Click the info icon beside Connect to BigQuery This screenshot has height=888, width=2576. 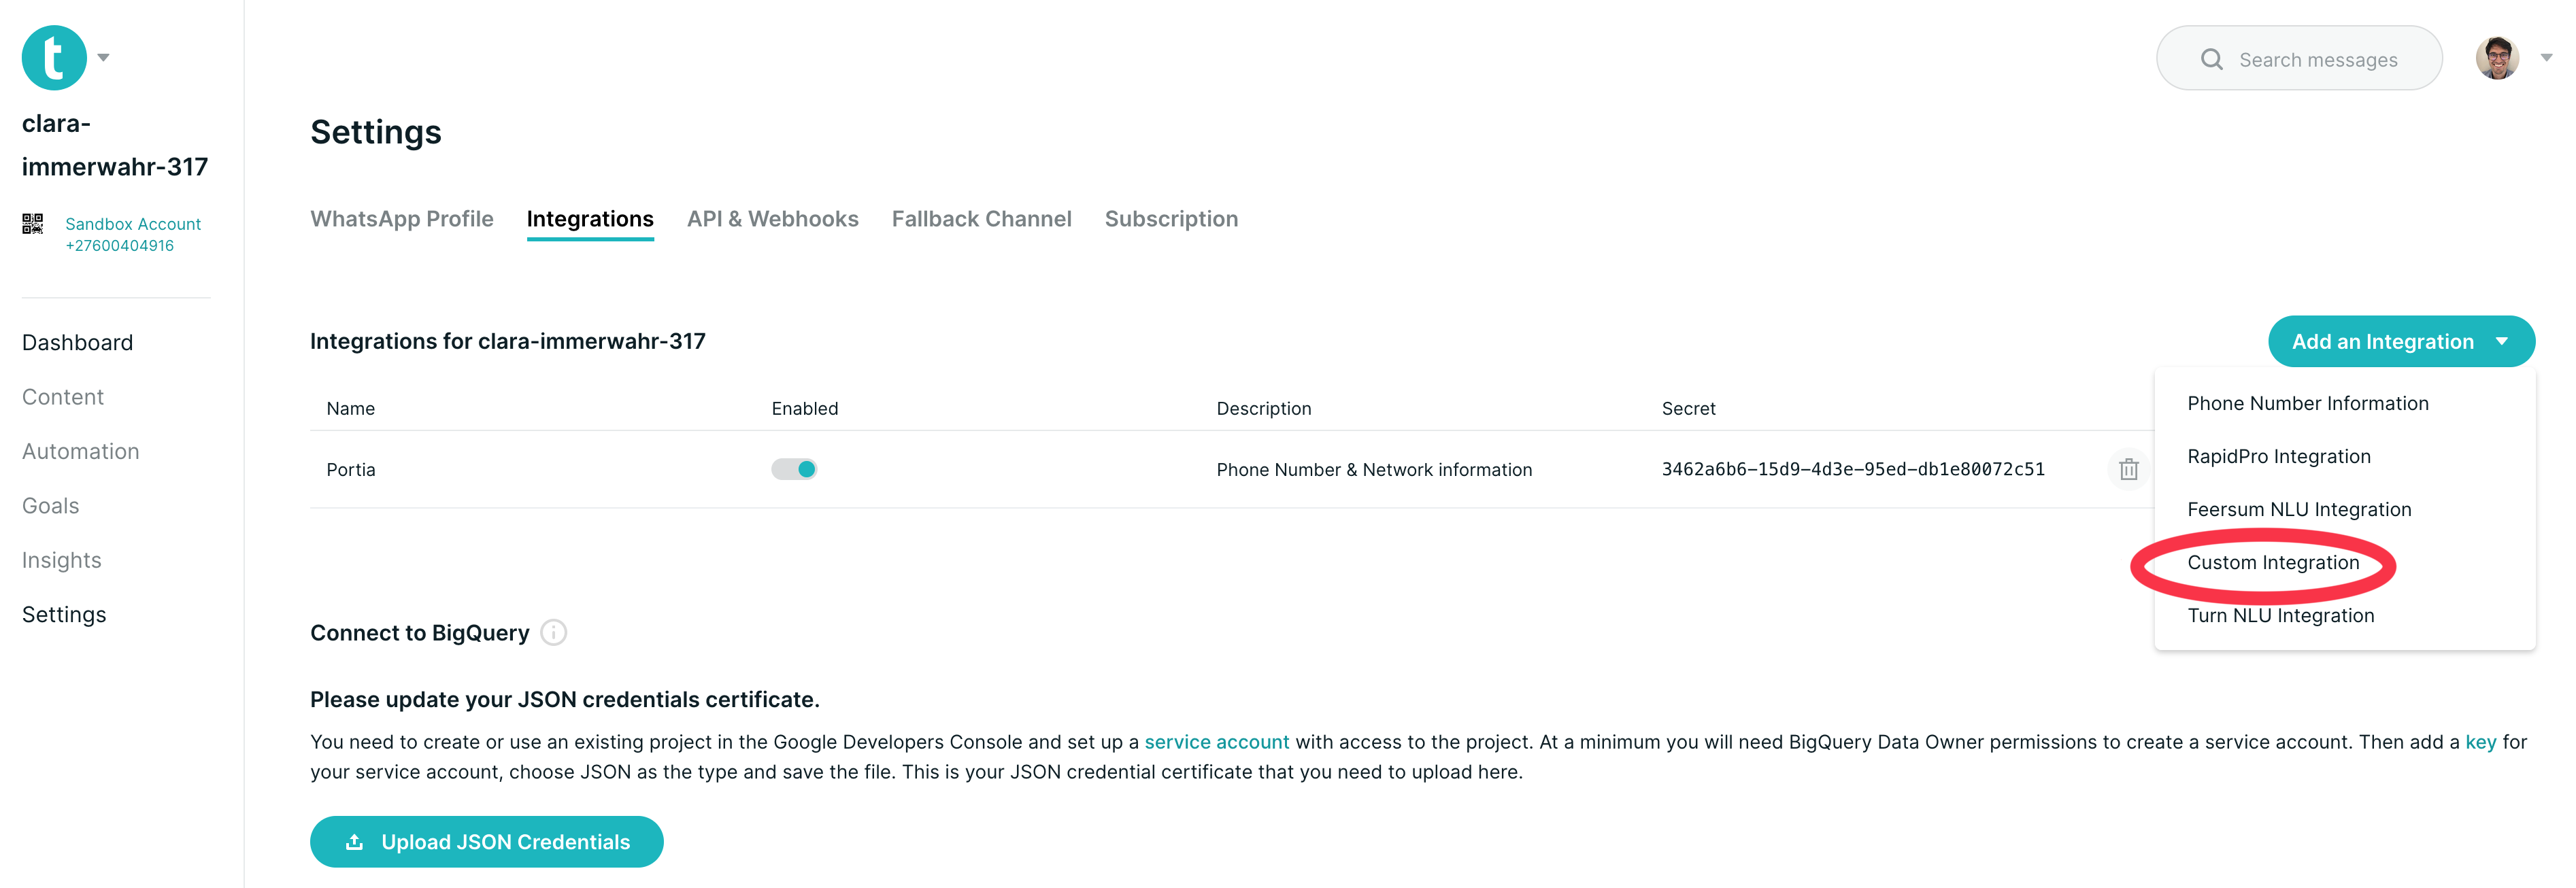click(553, 632)
